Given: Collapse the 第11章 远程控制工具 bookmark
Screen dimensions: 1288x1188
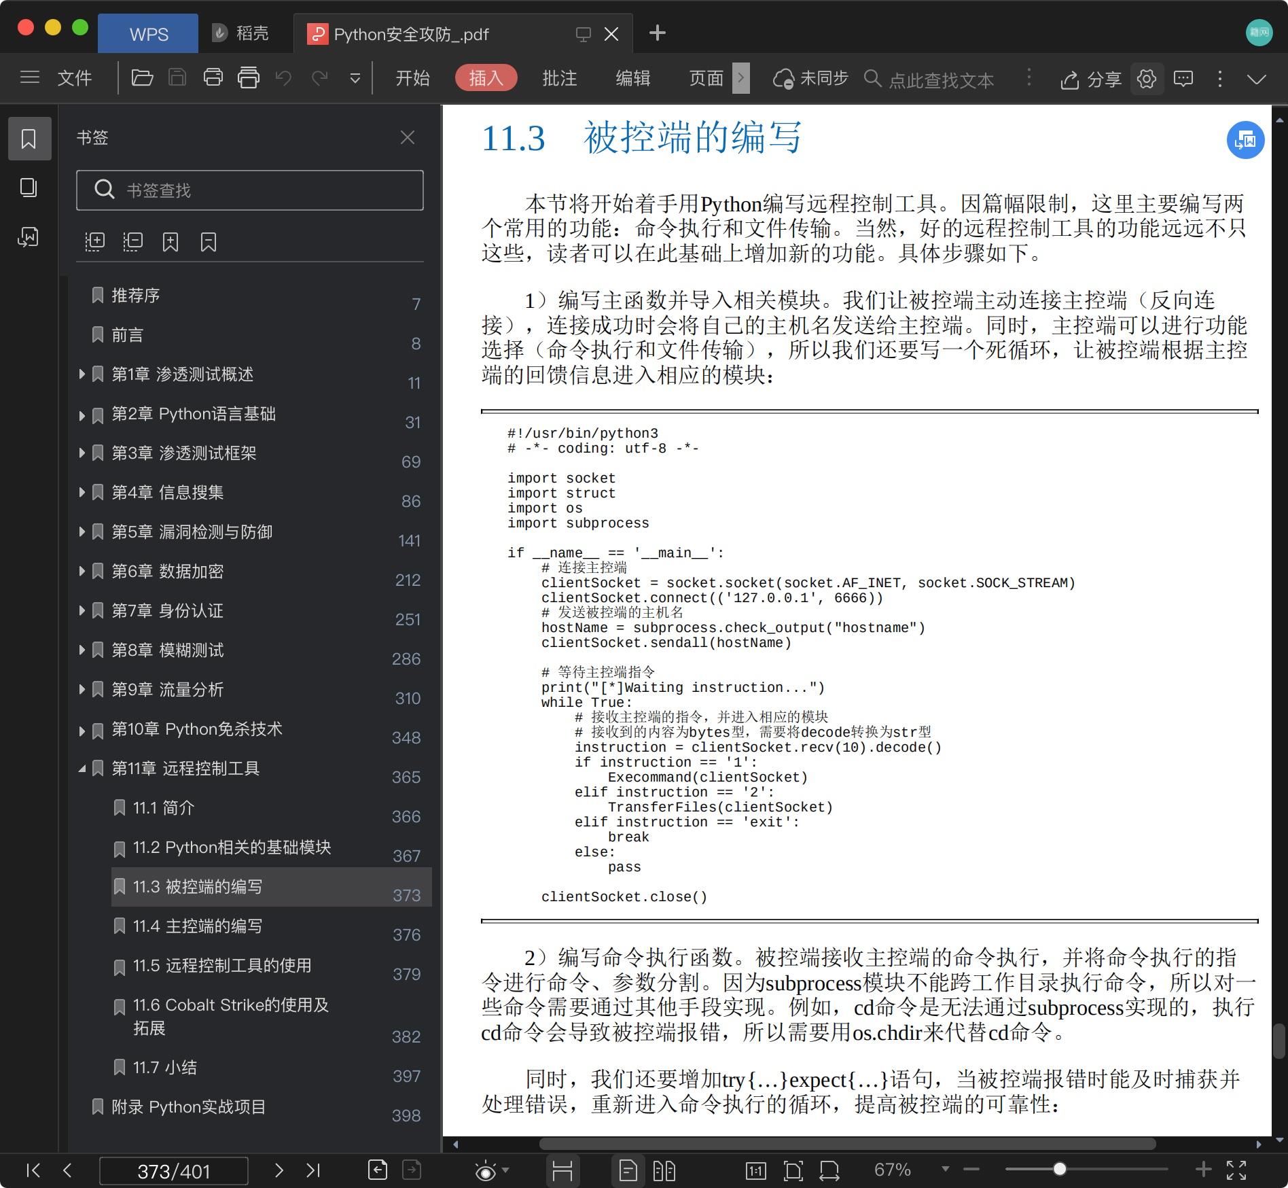Looking at the screenshot, I should (82, 769).
